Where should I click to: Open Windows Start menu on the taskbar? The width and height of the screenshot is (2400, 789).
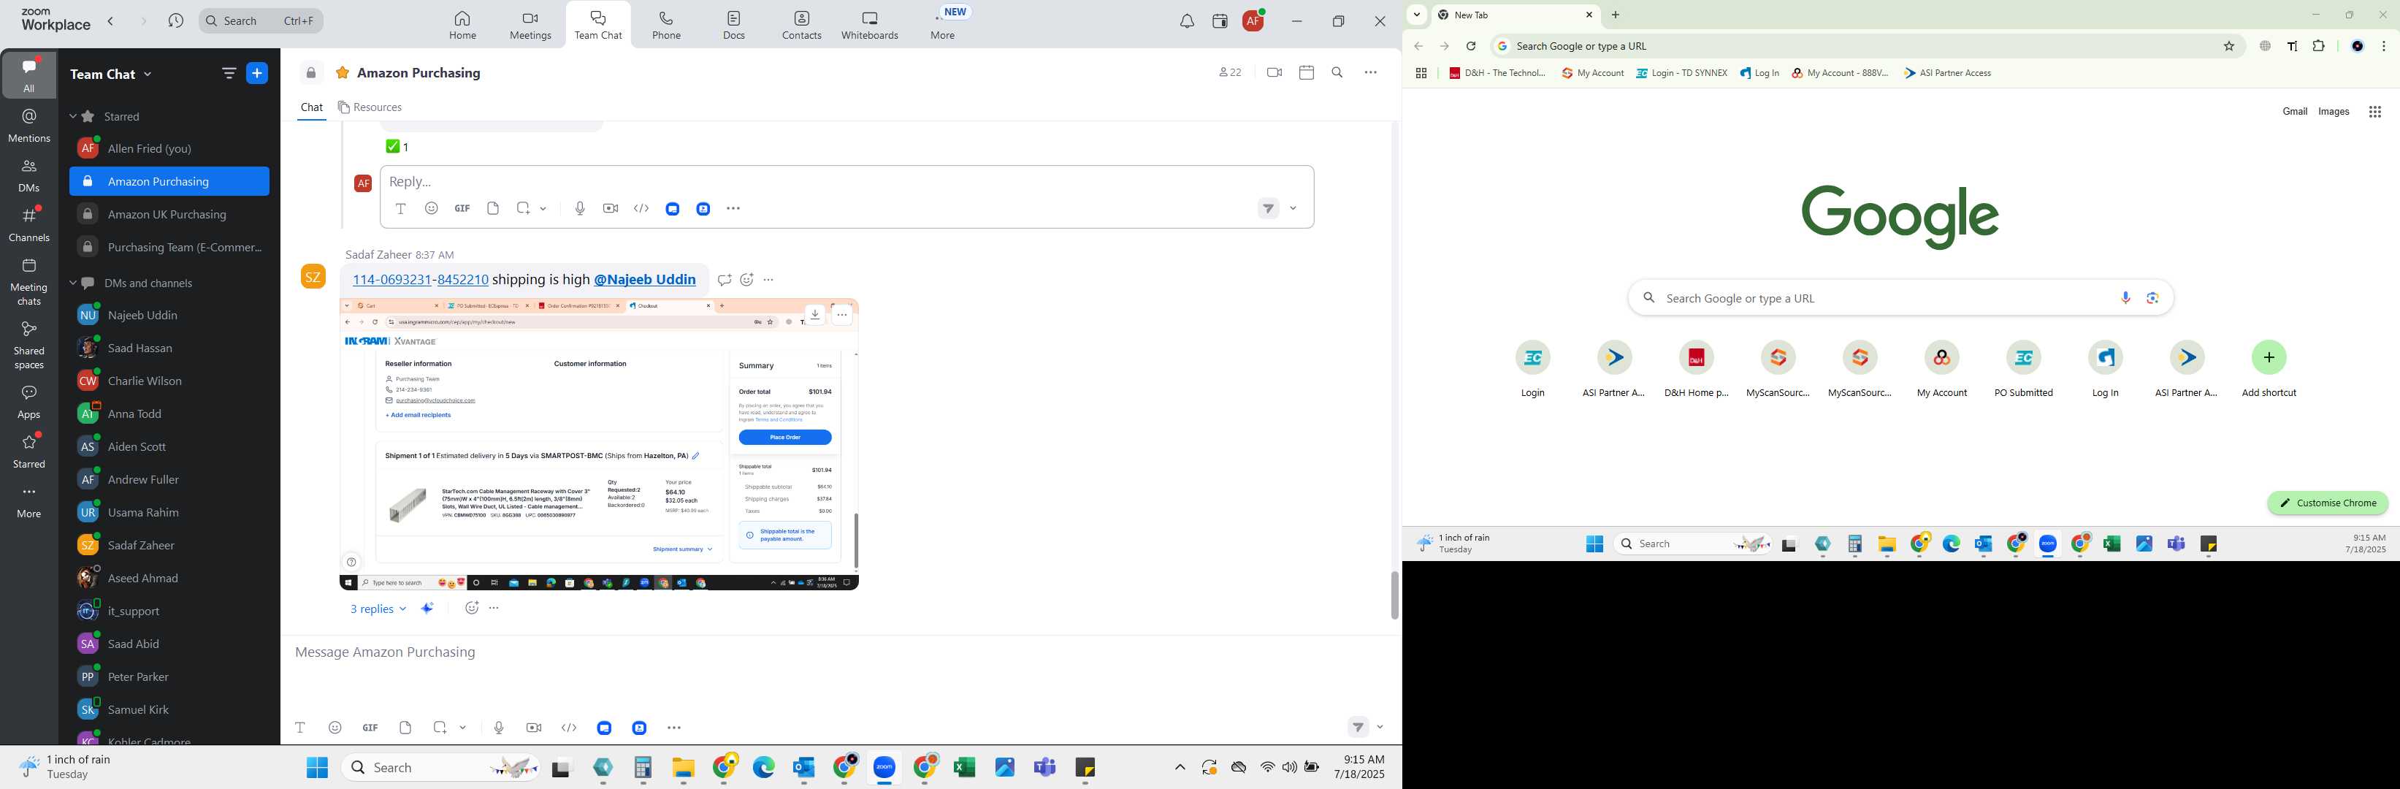pos(317,768)
